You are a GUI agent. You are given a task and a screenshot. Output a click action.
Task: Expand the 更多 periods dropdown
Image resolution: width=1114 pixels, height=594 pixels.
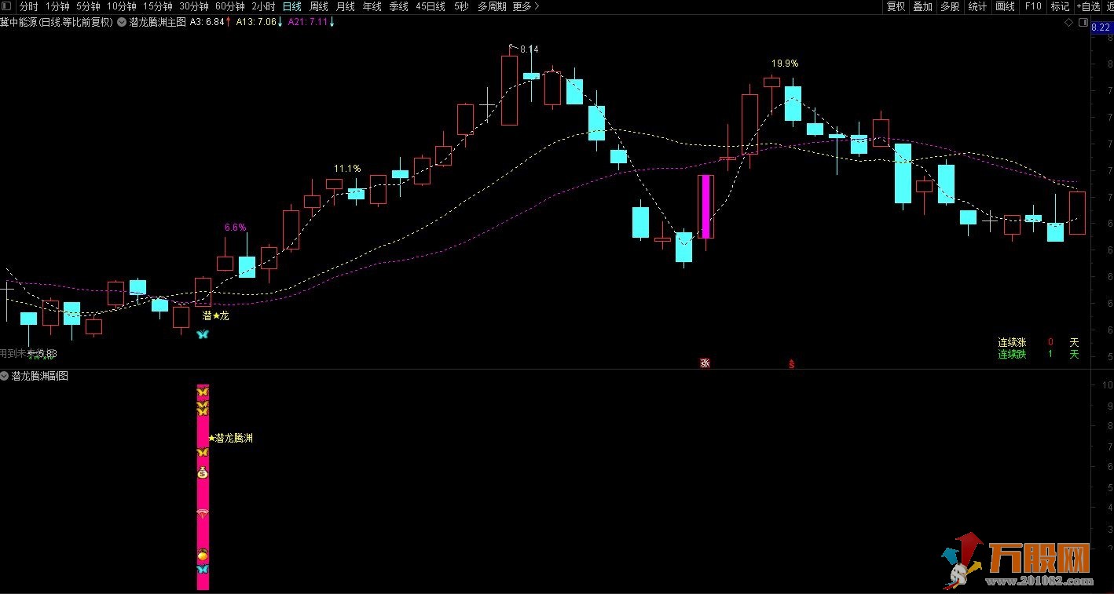[525, 6]
